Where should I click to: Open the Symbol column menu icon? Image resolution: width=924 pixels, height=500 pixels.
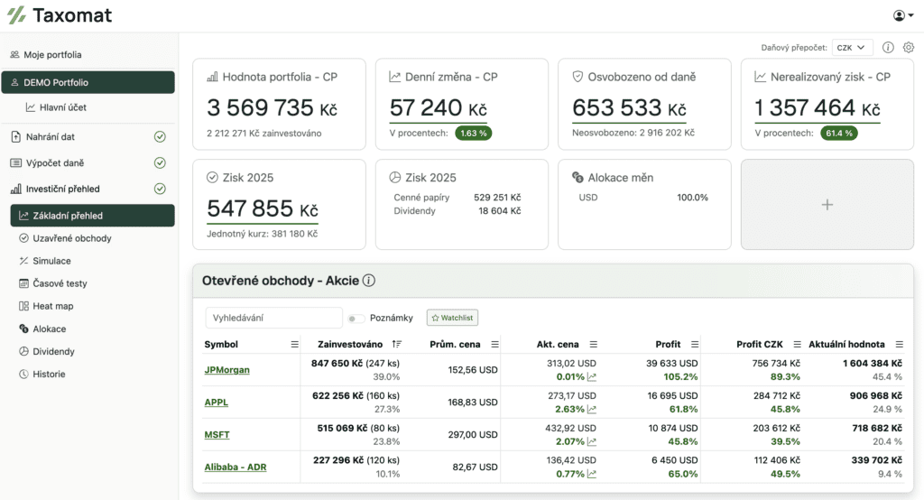[x=294, y=345]
